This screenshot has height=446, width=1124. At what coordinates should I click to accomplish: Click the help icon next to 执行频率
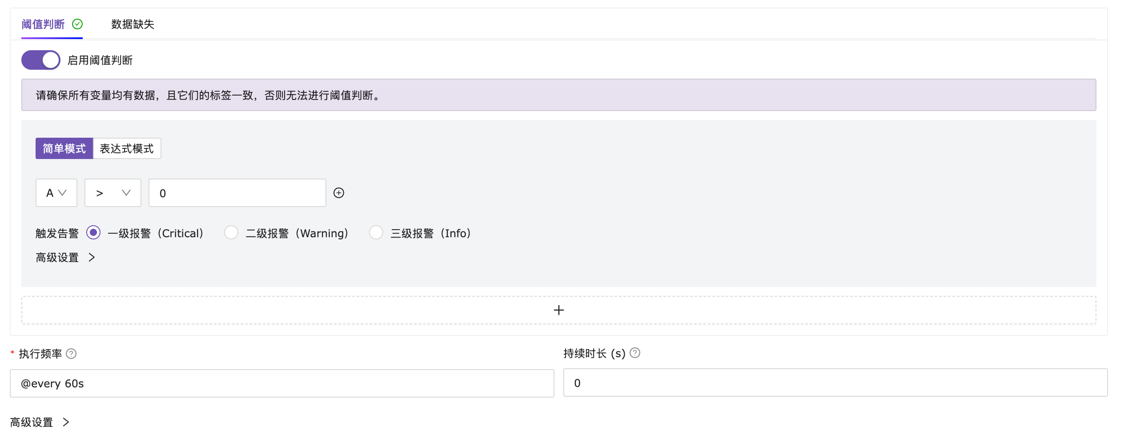pyautogui.click(x=71, y=354)
